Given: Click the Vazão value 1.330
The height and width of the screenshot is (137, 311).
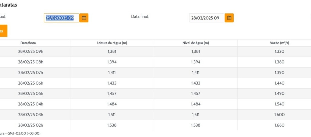Looking at the screenshot, I should click(279, 52).
